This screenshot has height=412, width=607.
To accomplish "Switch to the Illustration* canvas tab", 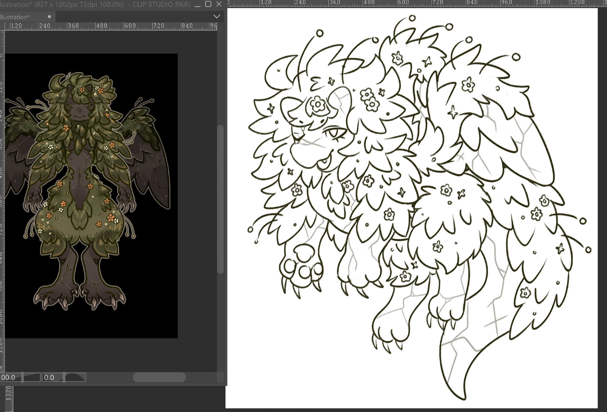I will [x=15, y=17].
